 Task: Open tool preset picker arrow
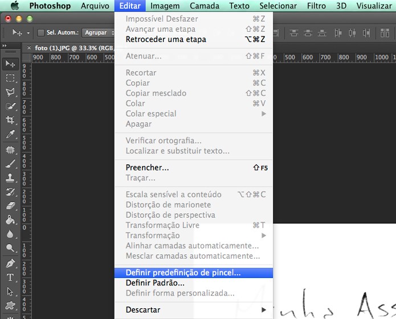tap(28, 33)
